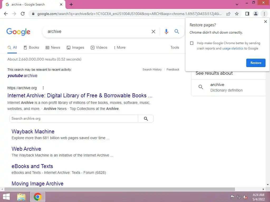Screen dimensions: 270x202
Task: Submit the archive.org site search
Action: point(146,119)
